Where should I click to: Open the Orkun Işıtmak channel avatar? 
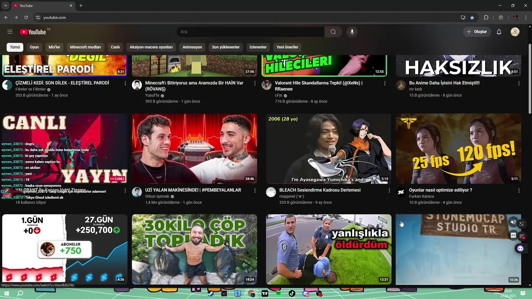(137, 192)
